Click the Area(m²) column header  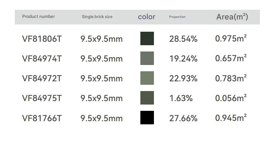click(232, 17)
